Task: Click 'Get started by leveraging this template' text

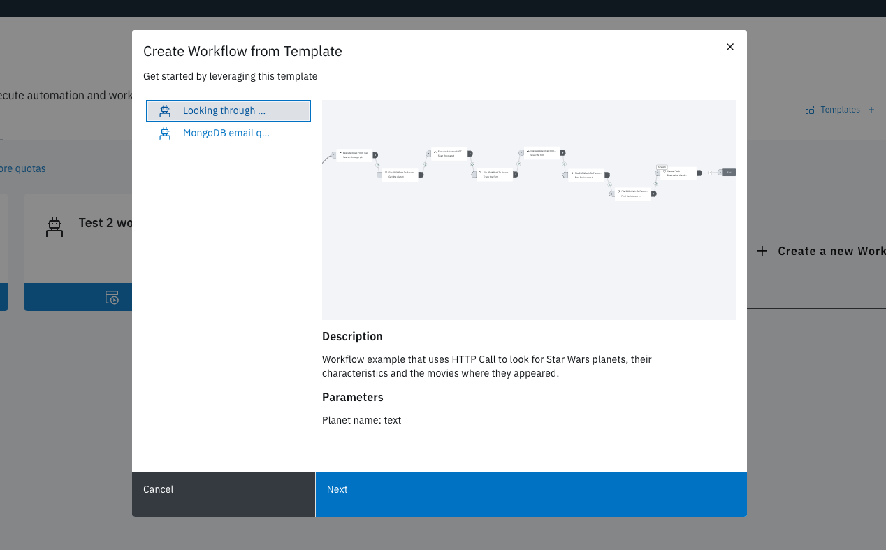Action: tap(231, 76)
